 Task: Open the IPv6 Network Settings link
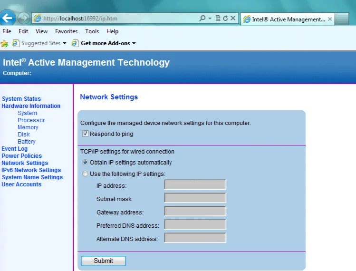click(31, 170)
